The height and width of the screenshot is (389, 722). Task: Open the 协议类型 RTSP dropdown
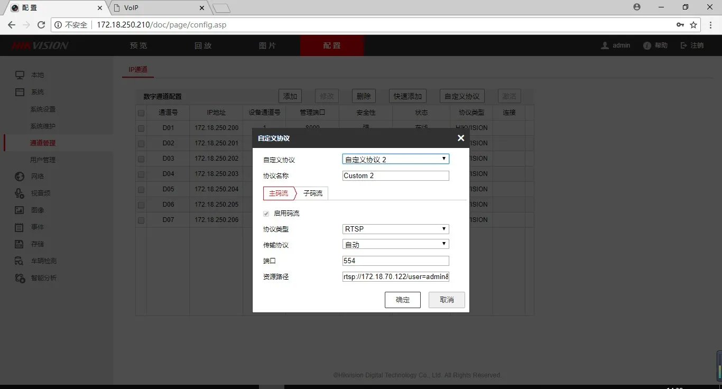(x=395, y=229)
